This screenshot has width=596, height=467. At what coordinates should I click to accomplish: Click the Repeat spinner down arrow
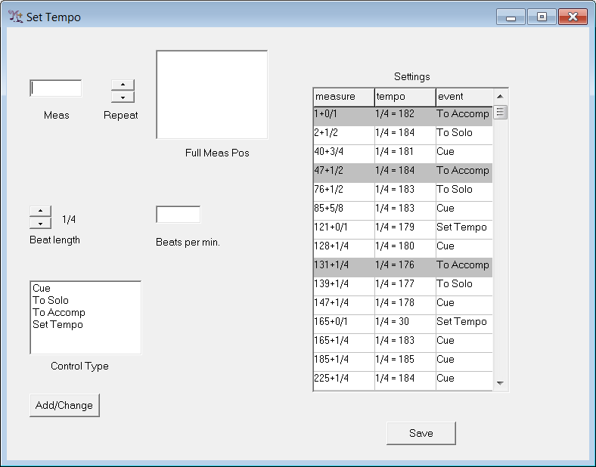[x=123, y=97]
